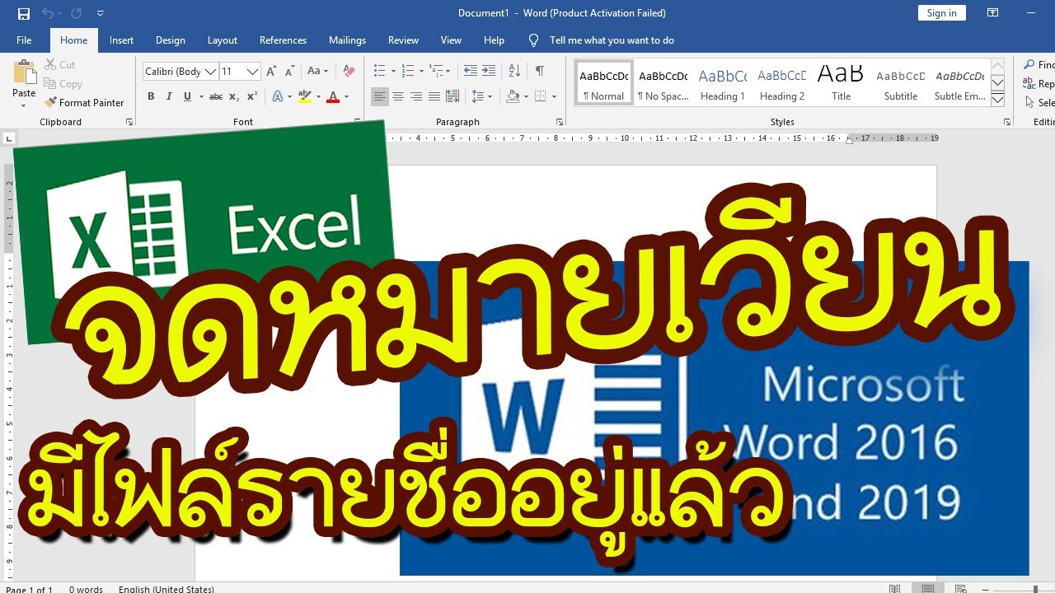
Task: Toggle Bold formatting
Action: 151,97
